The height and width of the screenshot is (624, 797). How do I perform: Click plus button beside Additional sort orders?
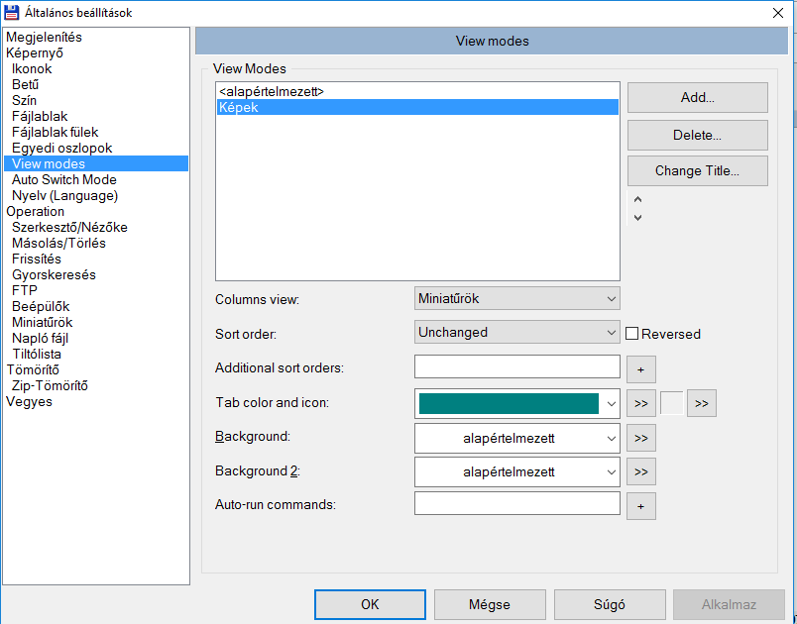click(x=640, y=369)
